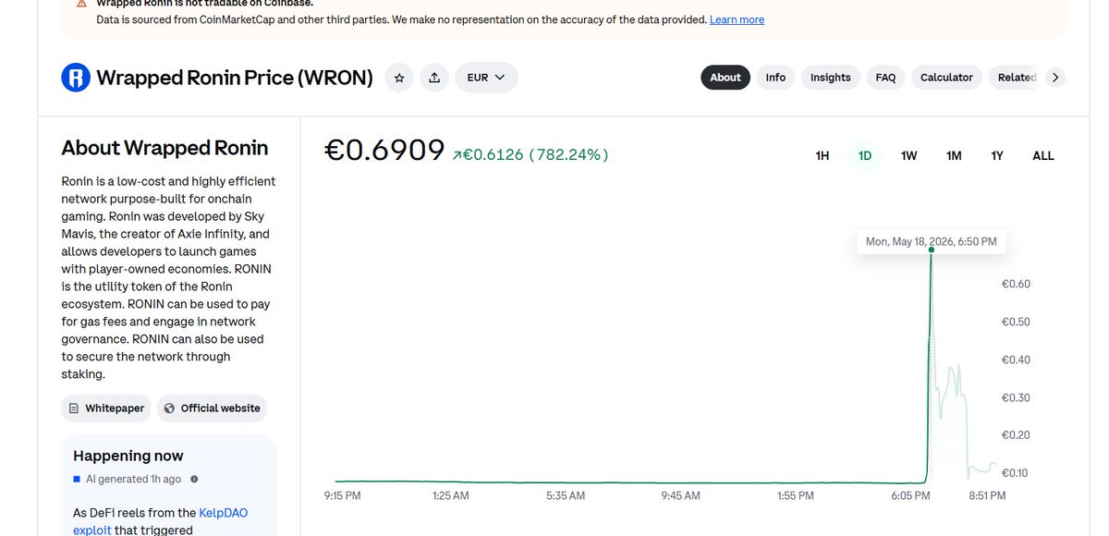Click the €0.50 axis label
The width and height of the screenshot is (1109, 536).
pos(1016,323)
